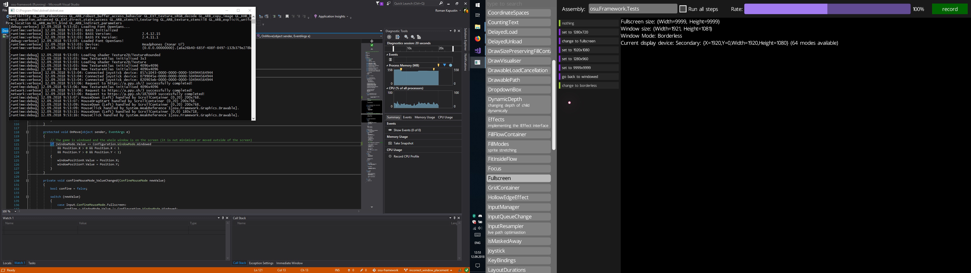Unpin the Diagnostic Tools panel
The width and height of the screenshot is (971, 273).
click(455, 31)
